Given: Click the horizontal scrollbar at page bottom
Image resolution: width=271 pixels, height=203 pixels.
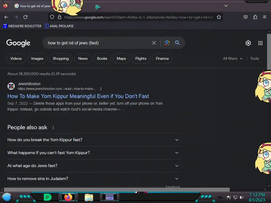Looking at the screenshot, I should point(117,190).
